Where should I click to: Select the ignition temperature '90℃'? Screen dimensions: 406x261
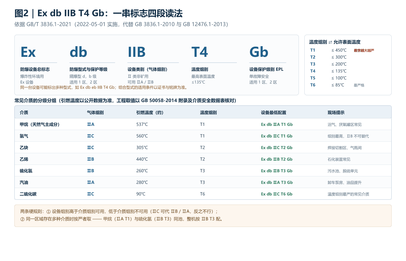pyautogui.click(x=141, y=194)
